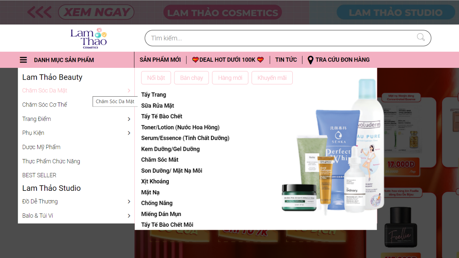Open Tin Tức menu item

point(286,60)
